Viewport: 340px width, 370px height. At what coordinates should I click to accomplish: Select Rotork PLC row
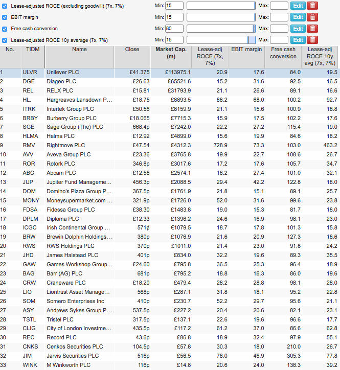(170, 164)
